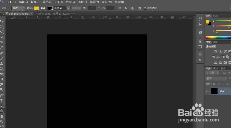Open stroke width dropdown arrow
This screenshot has height=128, width=232.
click(68, 8)
